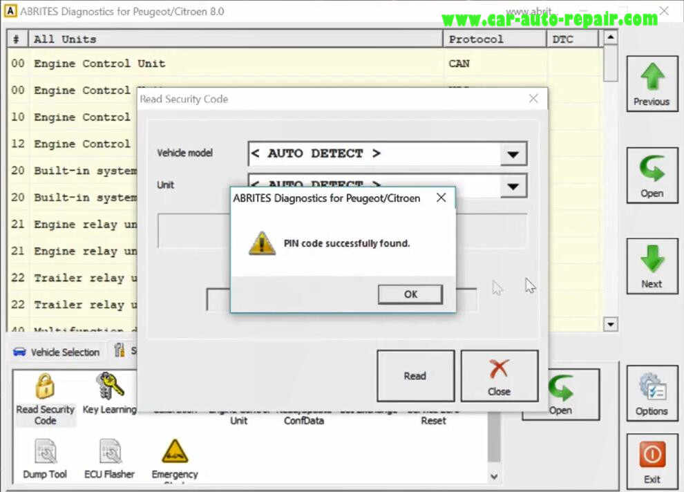The width and height of the screenshot is (684, 492).
Task: Select first row 21 Engine relay unit
Action: click(x=73, y=224)
